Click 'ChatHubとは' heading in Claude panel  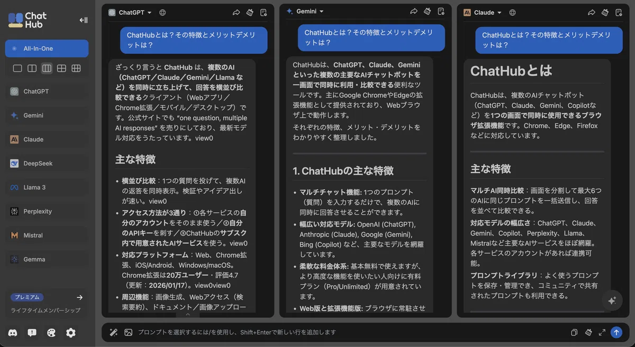(x=511, y=71)
